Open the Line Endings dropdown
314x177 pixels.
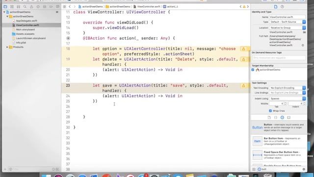[288, 93]
